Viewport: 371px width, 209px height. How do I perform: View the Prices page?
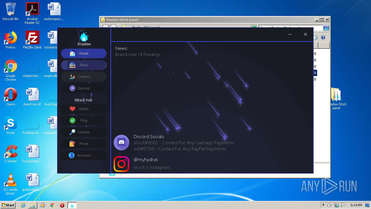tap(83, 144)
